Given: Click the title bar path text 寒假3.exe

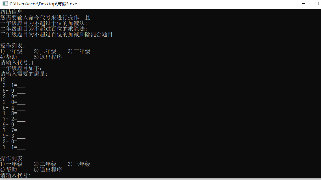Looking at the screenshot, I should coord(43,4).
